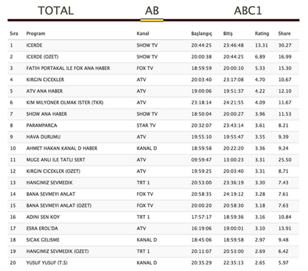Sort by the Kanal column header

(143, 34)
